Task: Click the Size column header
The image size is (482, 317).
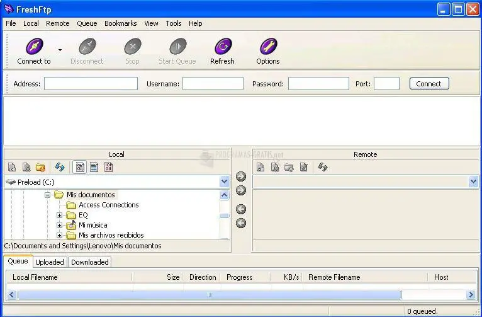Action: (158, 277)
